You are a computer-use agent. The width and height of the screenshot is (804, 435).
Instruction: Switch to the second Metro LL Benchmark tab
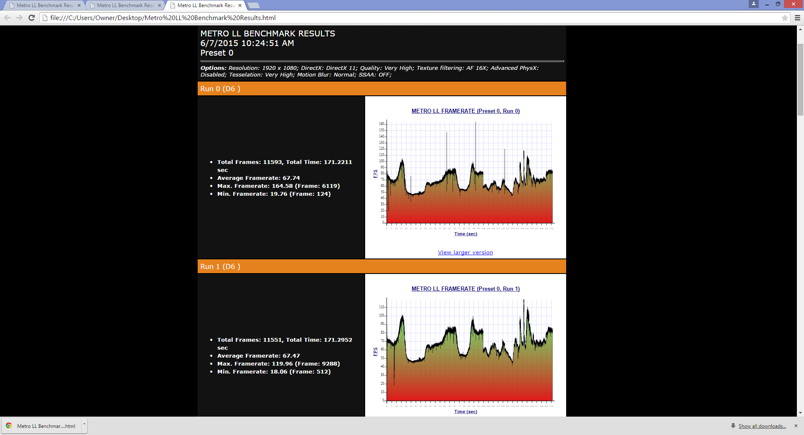pos(125,5)
